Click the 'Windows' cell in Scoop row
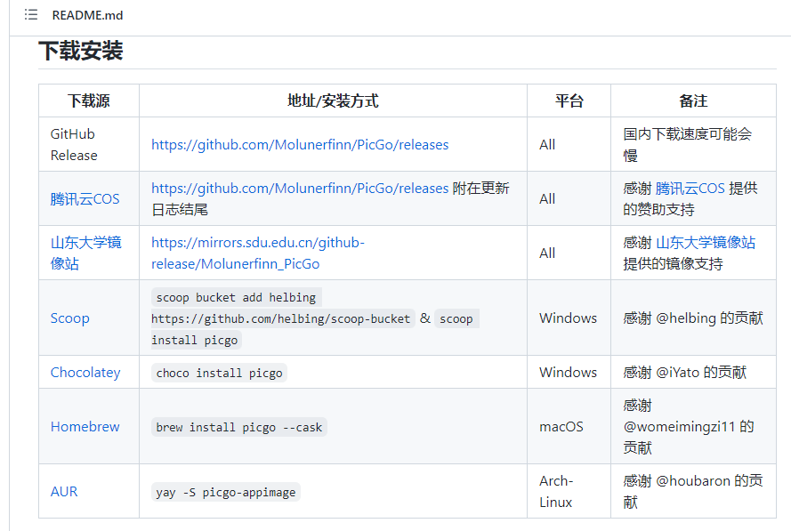791x531 pixels. tap(568, 318)
